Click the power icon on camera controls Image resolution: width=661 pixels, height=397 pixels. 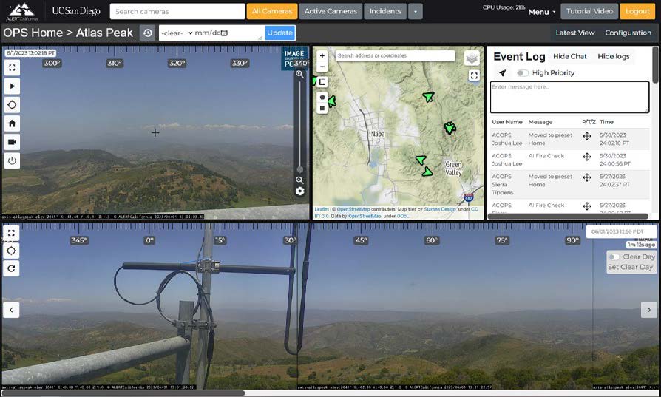[x=12, y=160]
